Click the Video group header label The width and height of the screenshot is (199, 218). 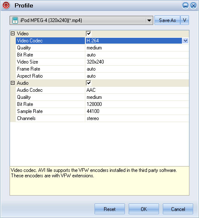[22, 34]
